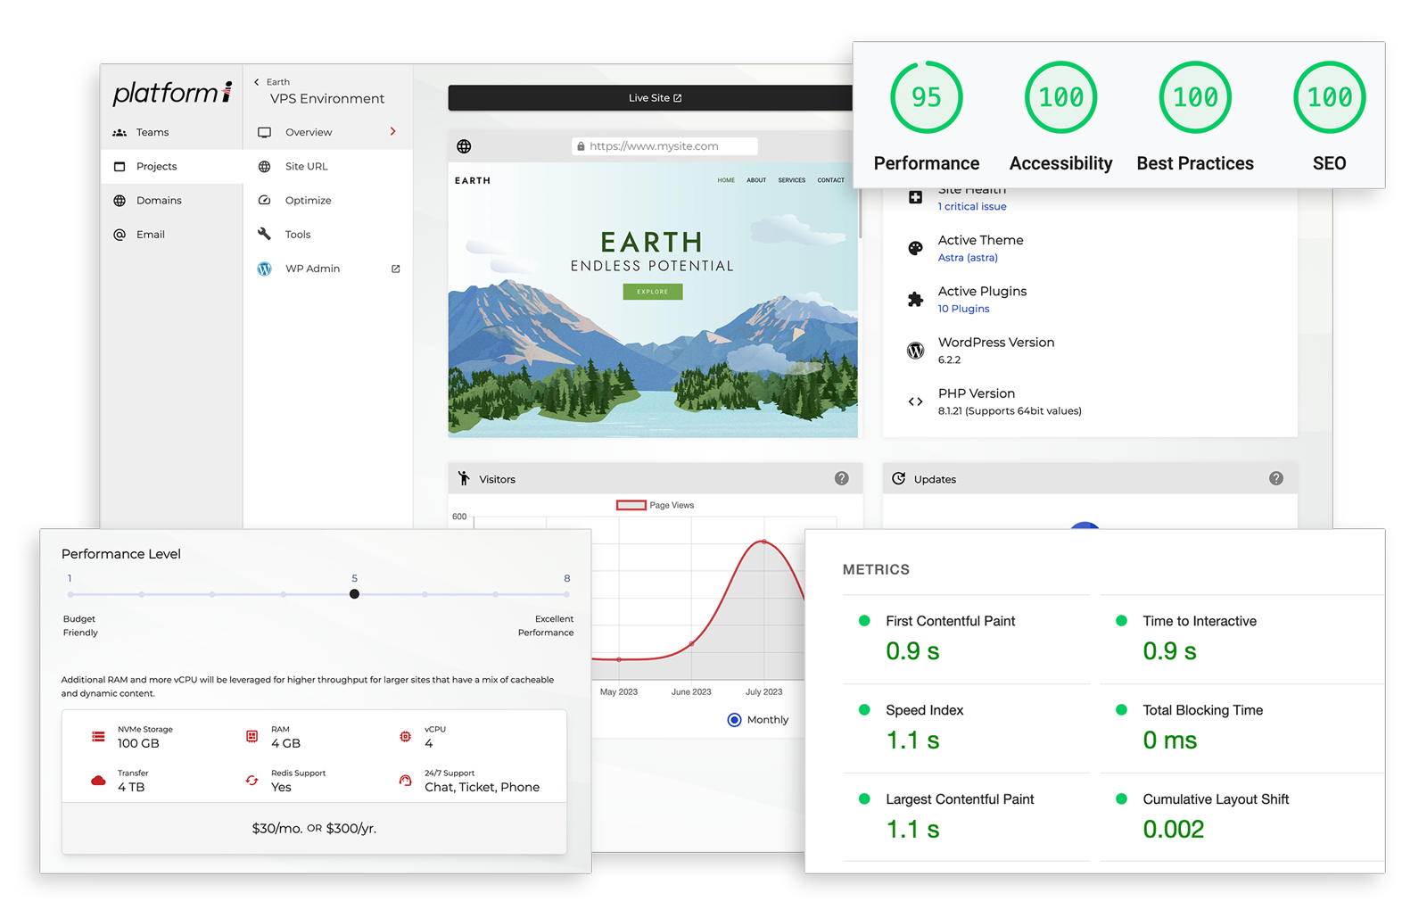Open the 1 critical issue link
1427x910 pixels.
tap(971, 207)
